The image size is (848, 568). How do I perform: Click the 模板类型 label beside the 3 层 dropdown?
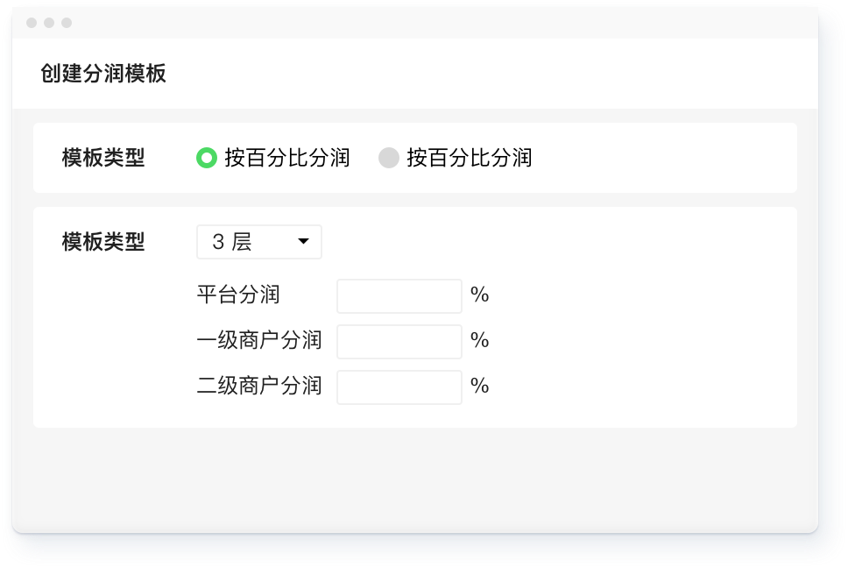pyautogui.click(x=103, y=242)
